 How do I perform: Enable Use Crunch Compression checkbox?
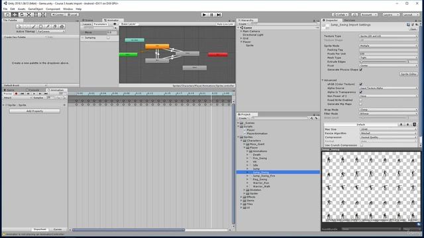tap(362, 145)
